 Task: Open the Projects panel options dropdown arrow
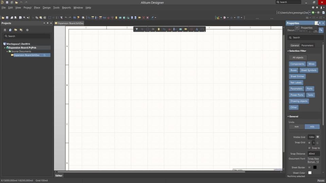coord(44,23)
